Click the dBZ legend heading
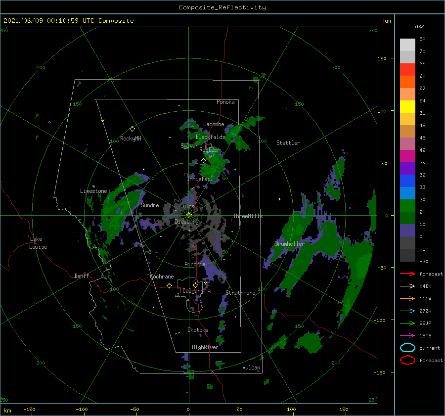The width and height of the screenshot is (445, 416). pos(419,26)
